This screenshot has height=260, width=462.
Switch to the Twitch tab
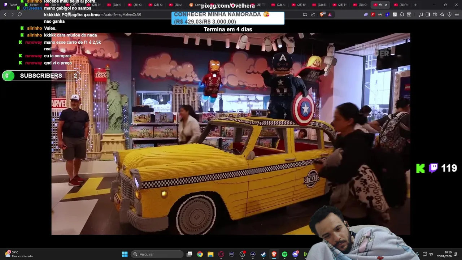[11, 5]
